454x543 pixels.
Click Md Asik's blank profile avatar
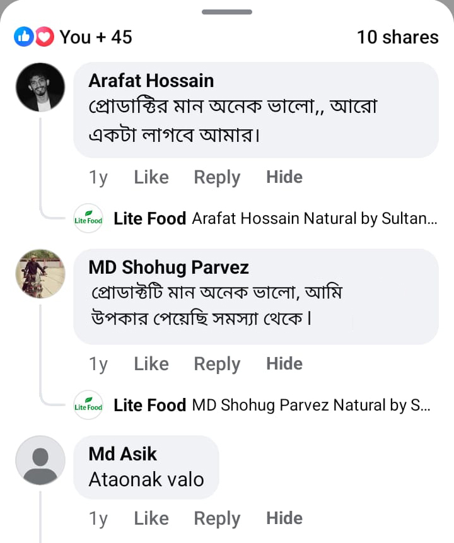(40, 460)
